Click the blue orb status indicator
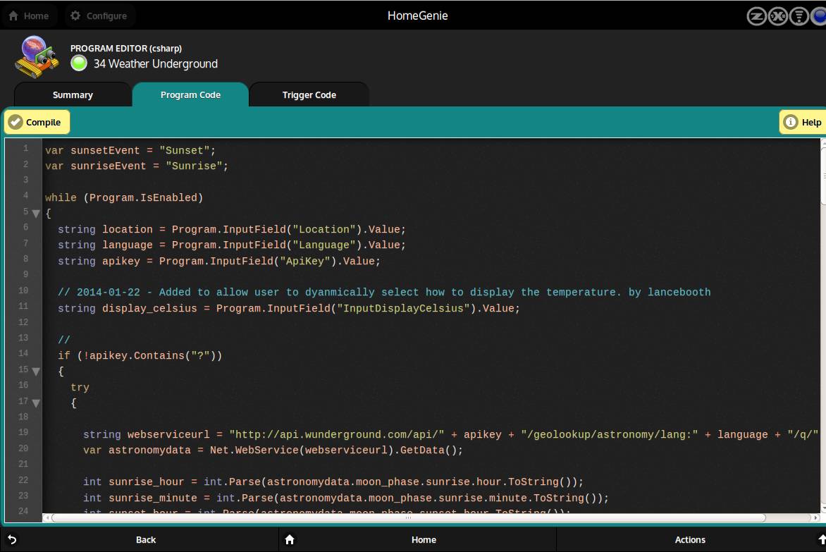This screenshot has width=826, height=552. point(819,16)
